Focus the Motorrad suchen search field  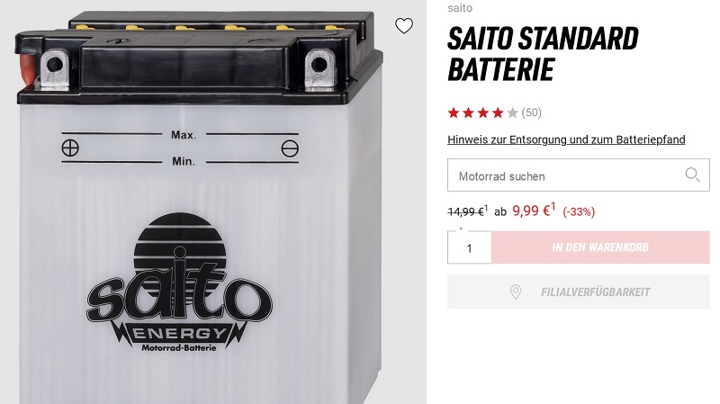point(579,175)
